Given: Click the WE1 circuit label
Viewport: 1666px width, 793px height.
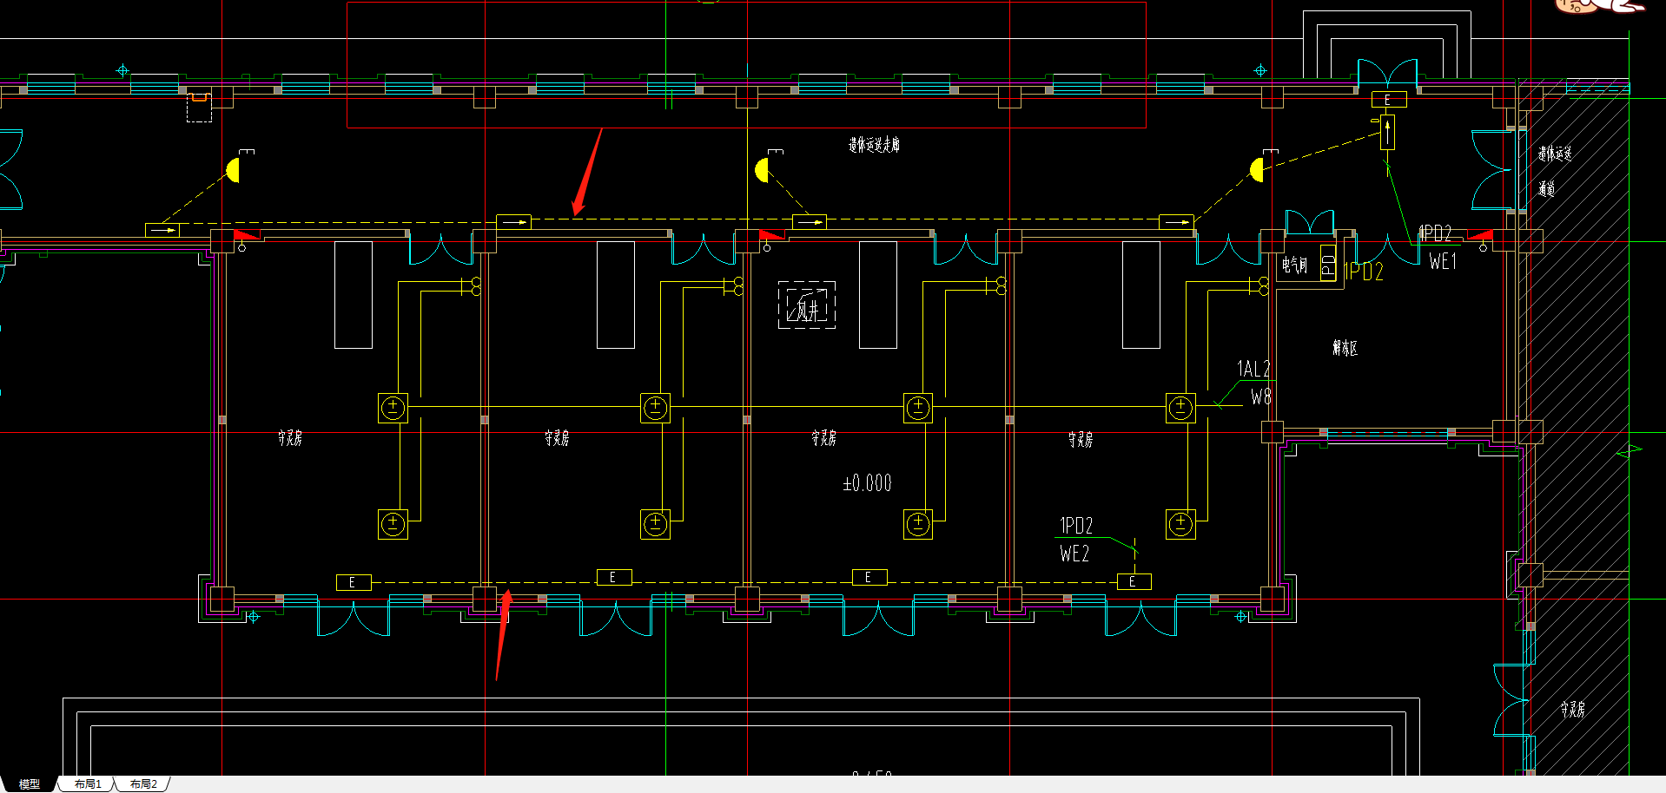Looking at the screenshot, I should (1443, 261).
